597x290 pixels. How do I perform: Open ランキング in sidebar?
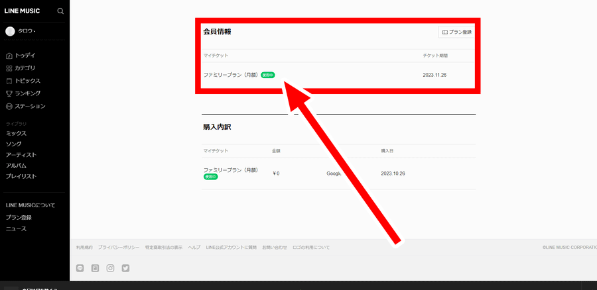(x=23, y=93)
